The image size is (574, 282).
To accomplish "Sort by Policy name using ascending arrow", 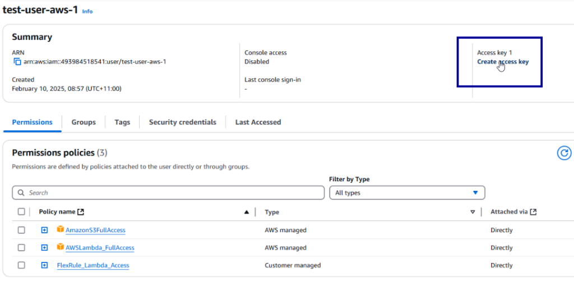I will 247,212.
